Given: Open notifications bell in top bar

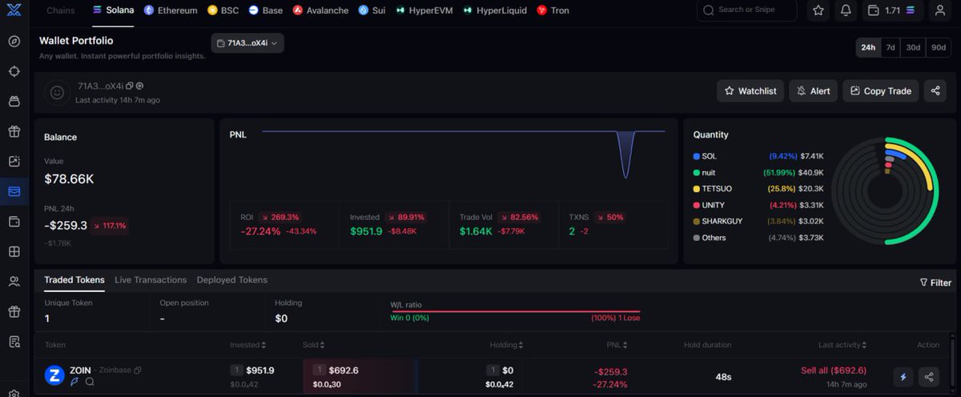Looking at the screenshot, I should (846, 10).
